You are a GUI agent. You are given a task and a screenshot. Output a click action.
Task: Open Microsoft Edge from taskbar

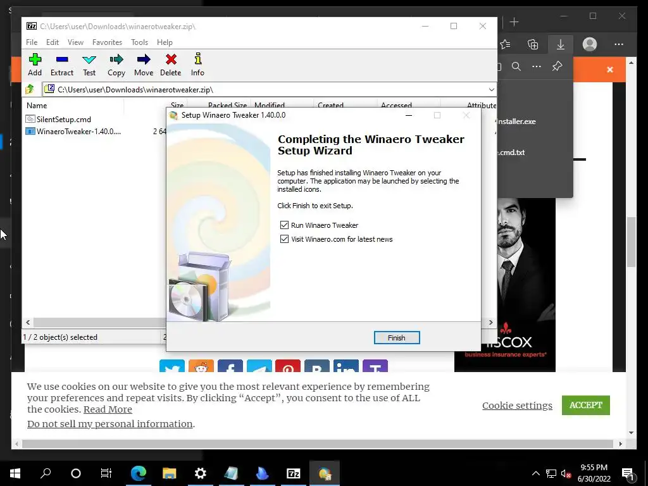139,473
